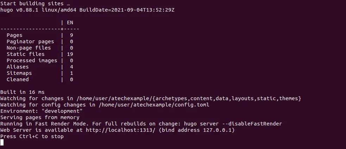Click the Cleaned row label

click(x=18, y=79)
